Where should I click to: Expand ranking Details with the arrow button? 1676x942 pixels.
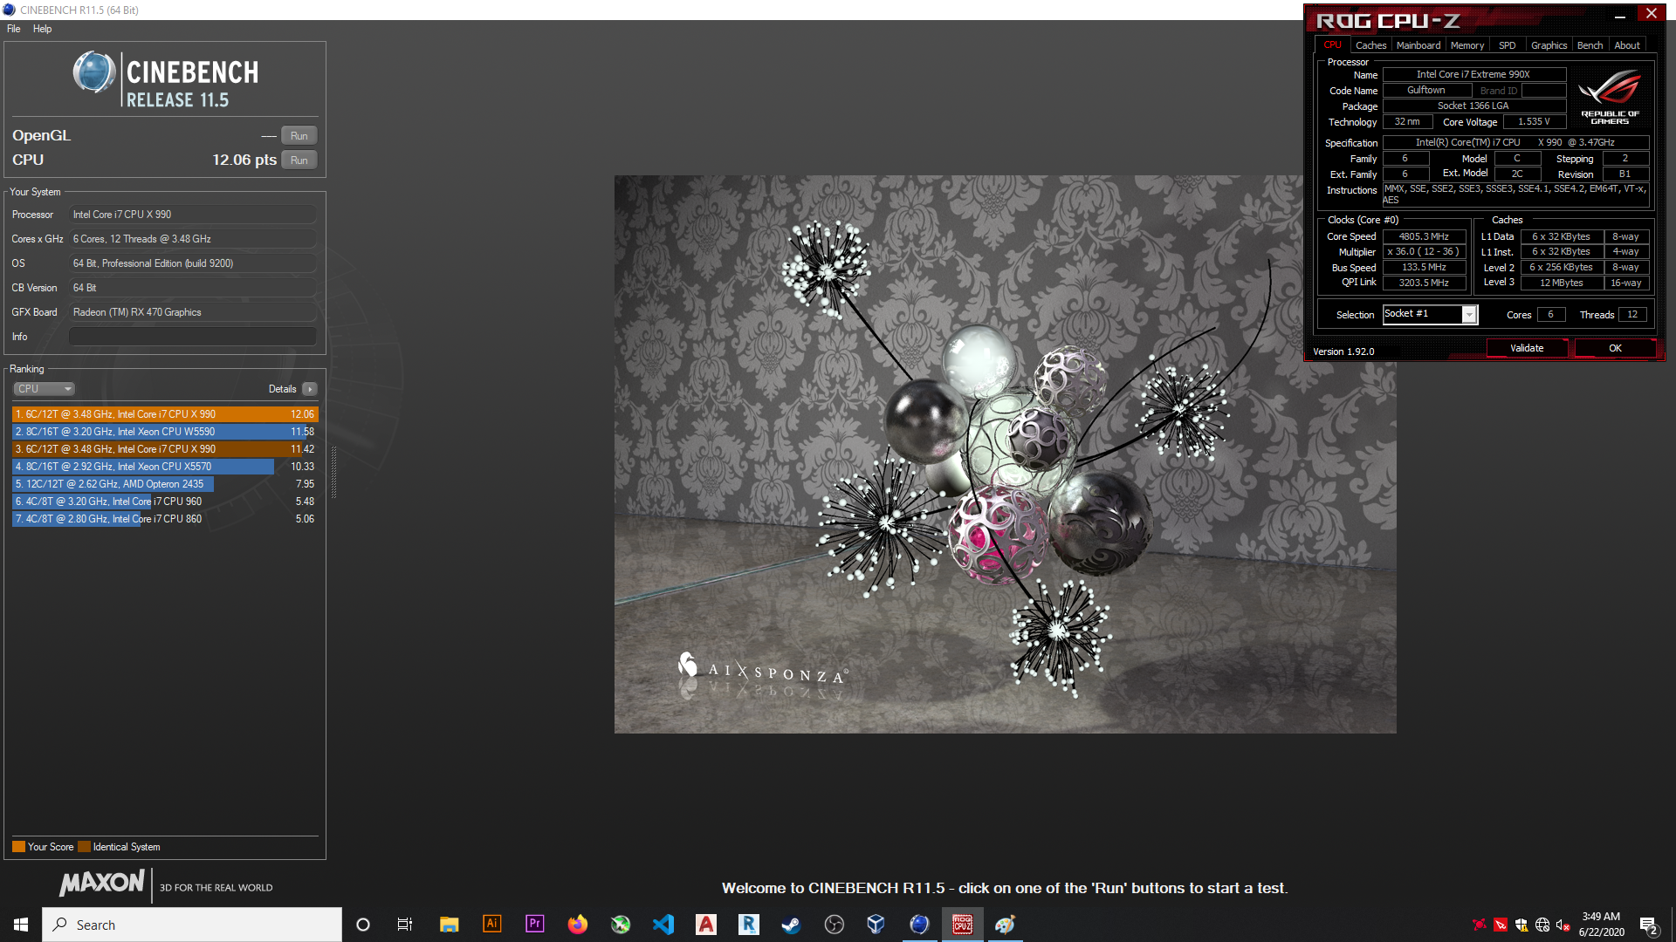click(x=310, y=389)
